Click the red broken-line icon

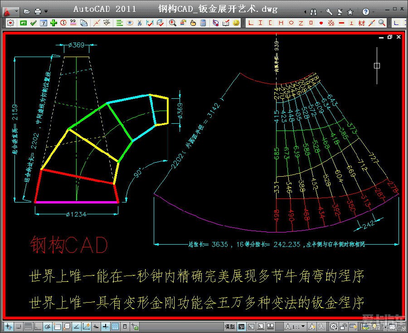[x=97, y=23]
